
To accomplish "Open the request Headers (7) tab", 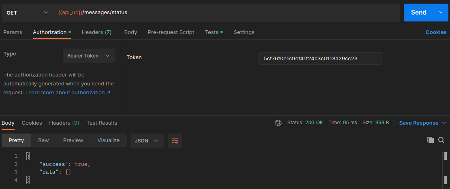I will coord(96,32).
